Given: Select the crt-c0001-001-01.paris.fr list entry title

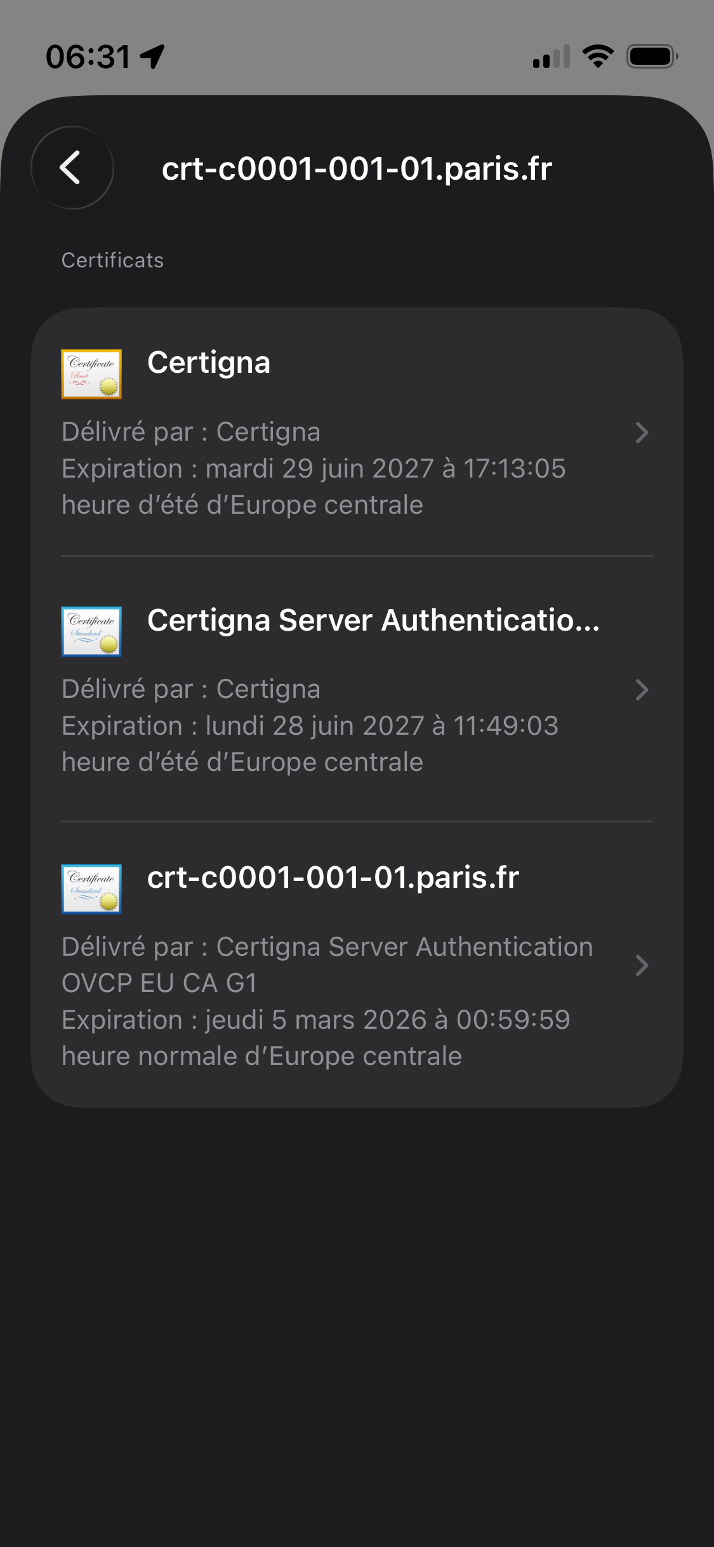Looking at the screenshot, I should pos(333,877).
